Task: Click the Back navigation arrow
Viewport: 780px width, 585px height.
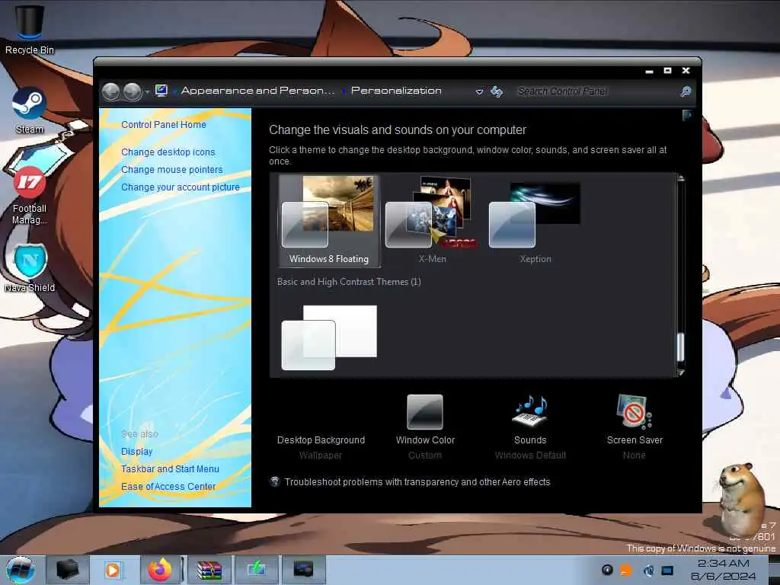Action: 111,91
